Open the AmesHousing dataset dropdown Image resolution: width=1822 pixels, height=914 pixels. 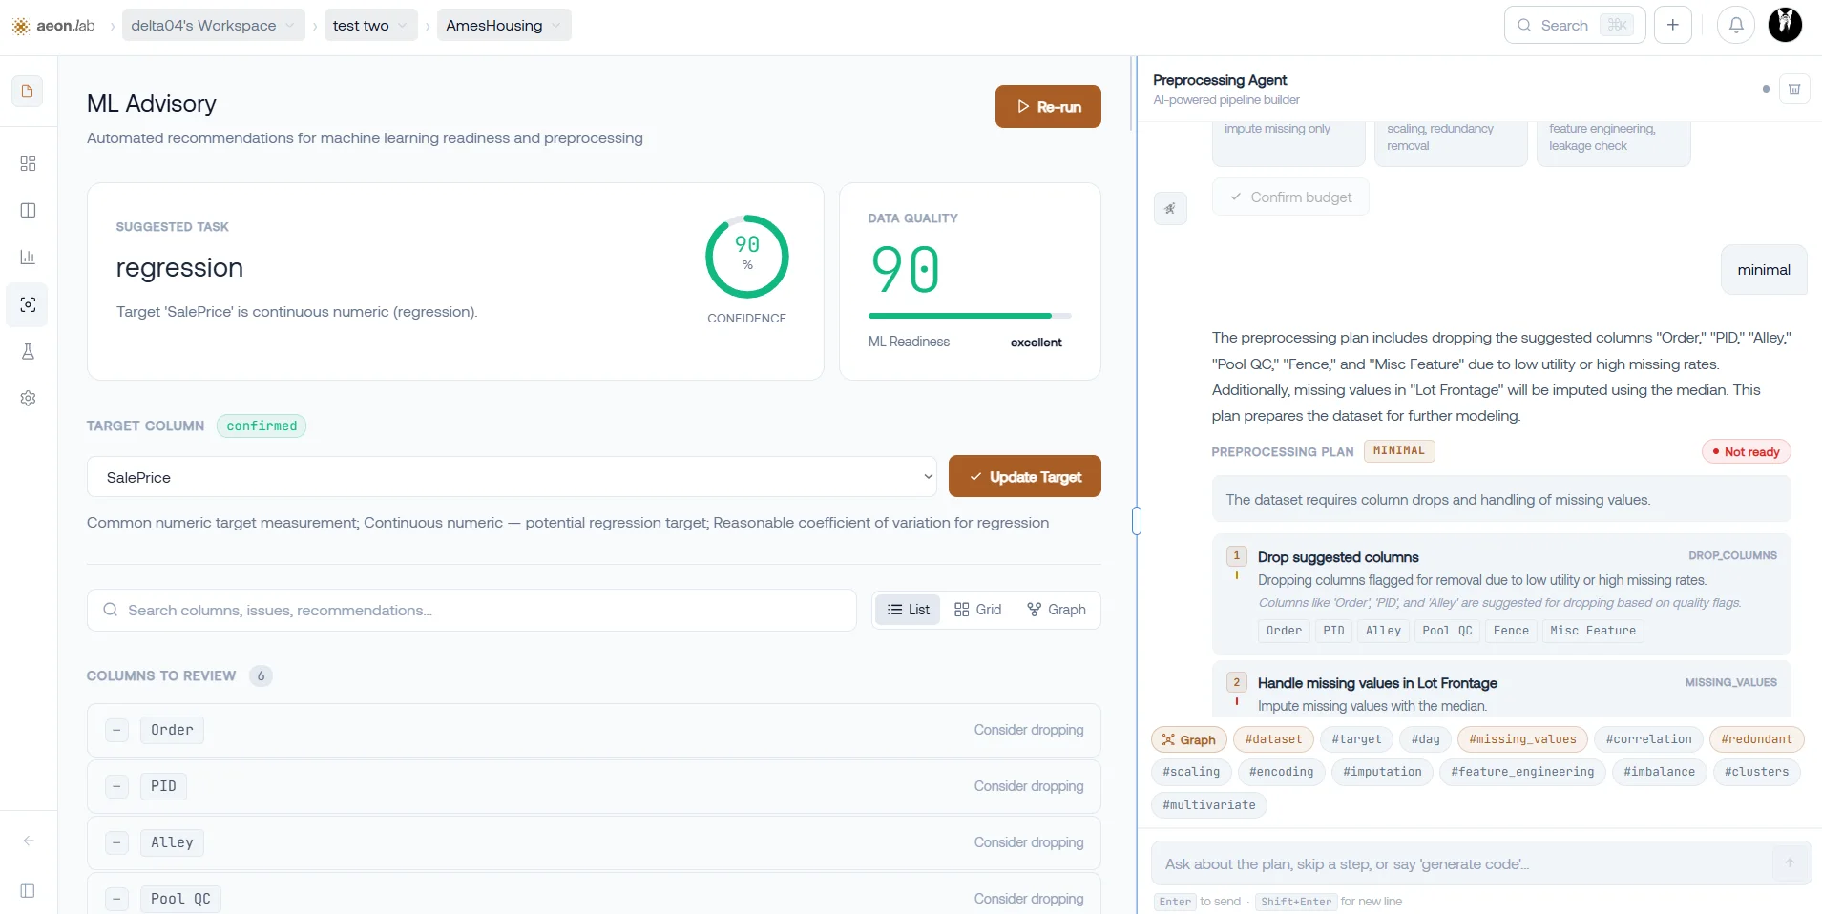click(x=504, y=25)
